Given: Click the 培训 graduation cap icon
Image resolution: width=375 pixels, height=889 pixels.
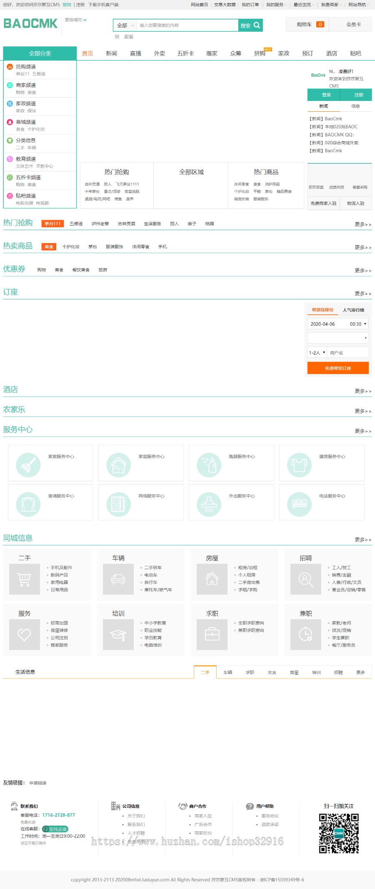Looking at the screenshot, I should [118, 635].
